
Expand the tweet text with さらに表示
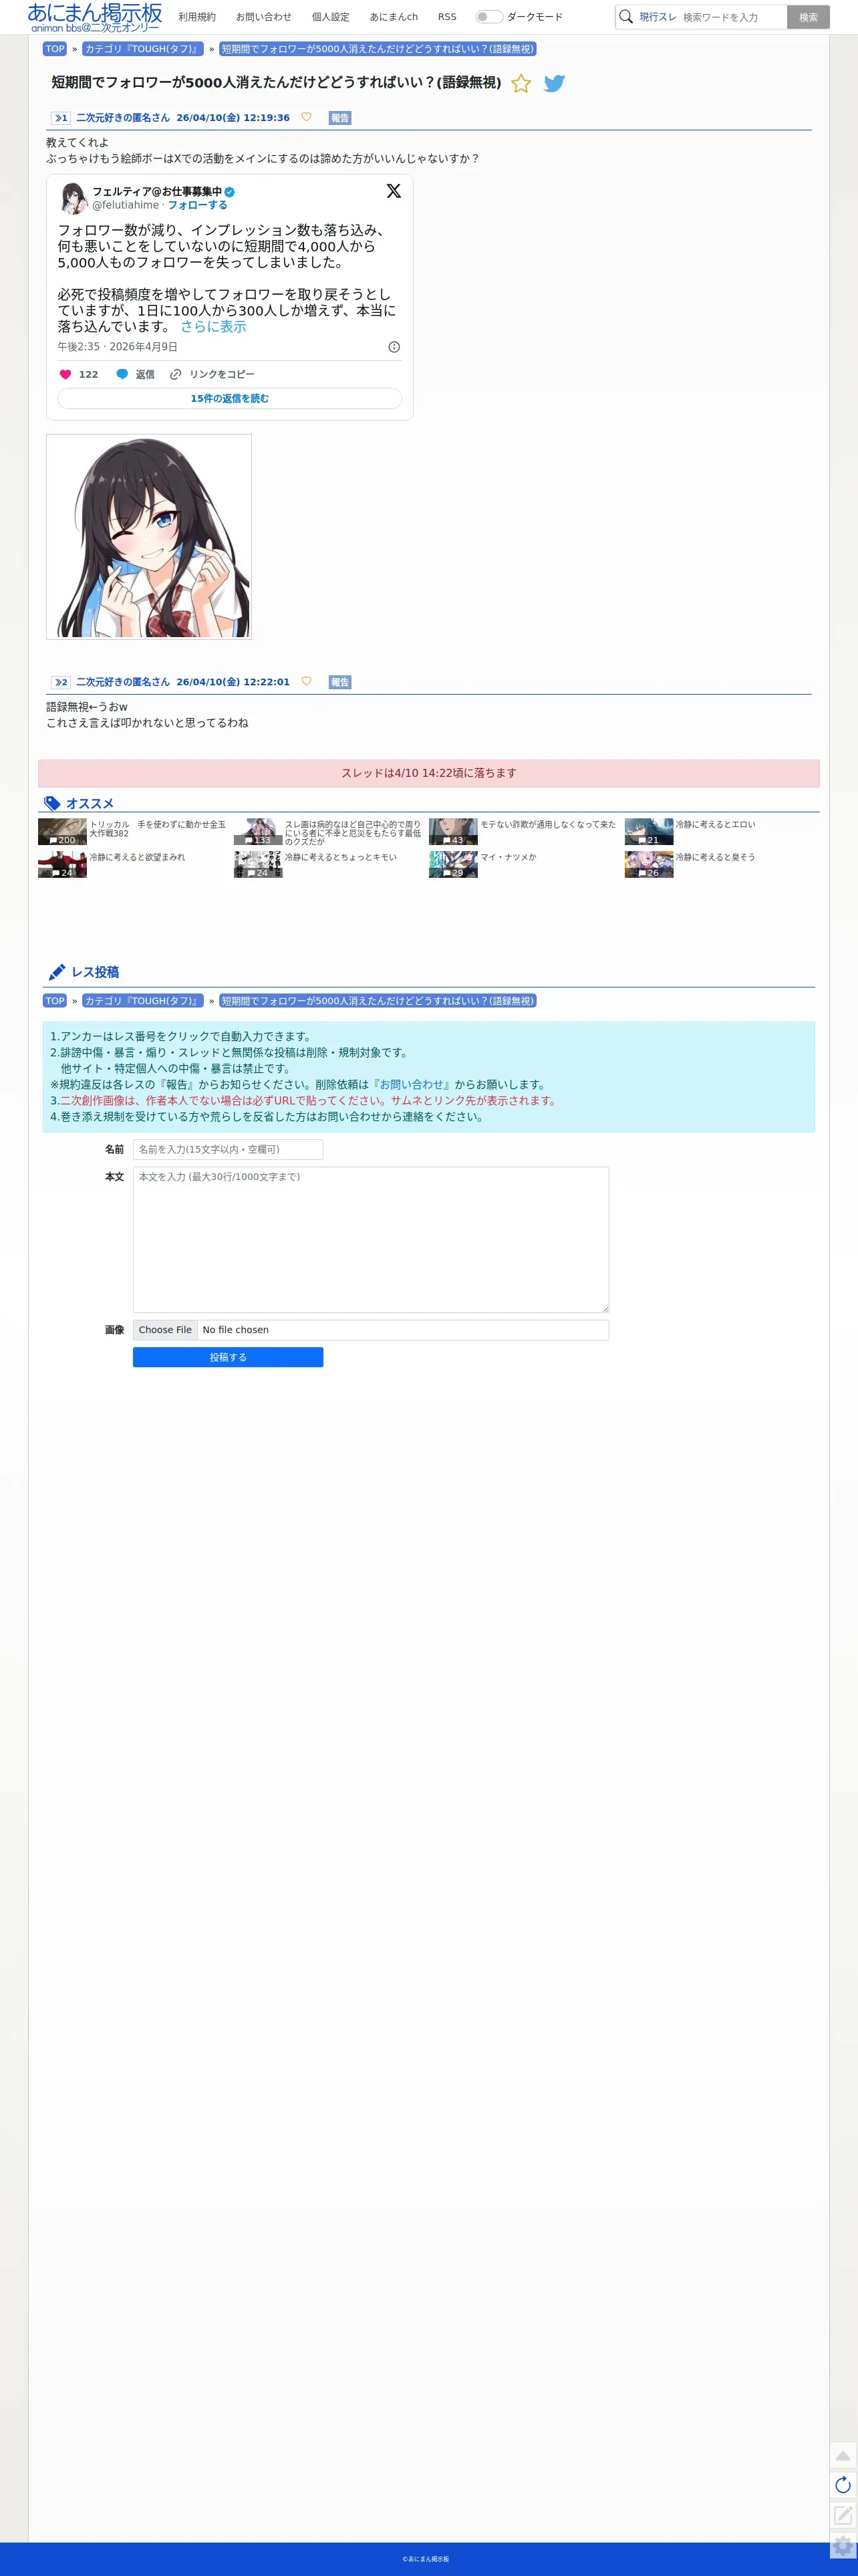pos(213,327)
